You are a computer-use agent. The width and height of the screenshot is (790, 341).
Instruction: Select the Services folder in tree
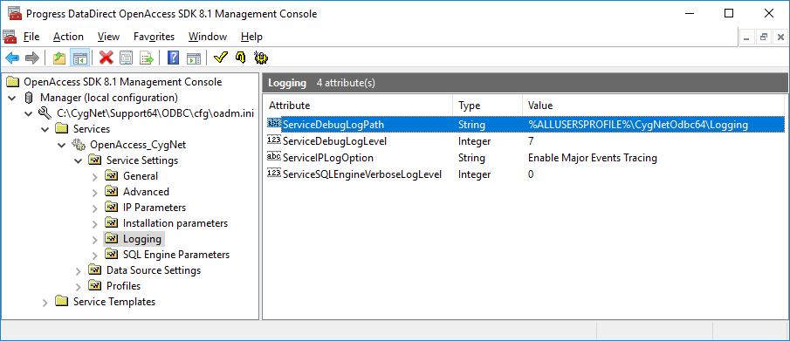coord(91,129)
